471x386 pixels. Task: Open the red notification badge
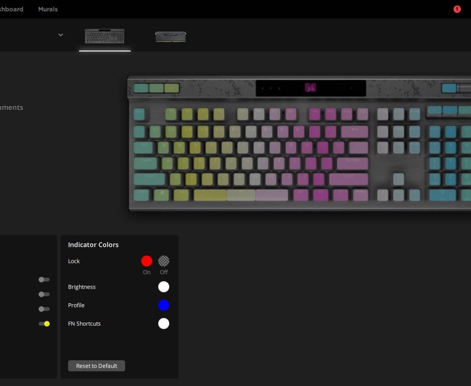pyautogui.click(x=457, y=9)
